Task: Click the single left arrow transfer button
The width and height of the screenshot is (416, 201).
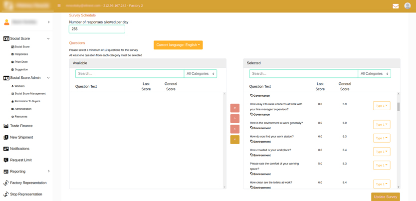Action: (235, 129)
